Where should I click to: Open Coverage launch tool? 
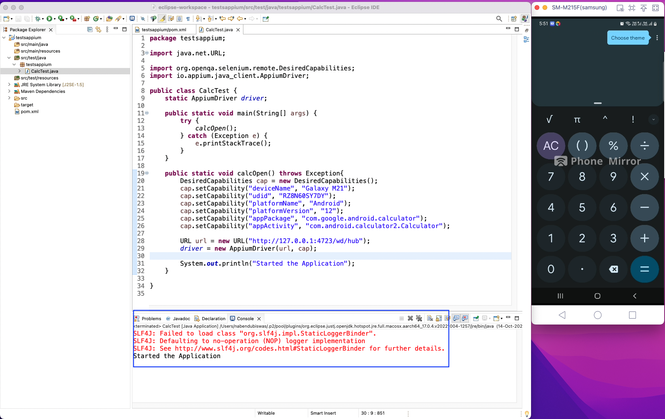61,19
